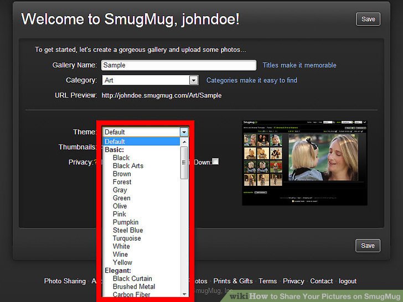The image size is (403, 302).
Task: Choose the Black Curtain elegant theme
Action: [x=132, y=279]
